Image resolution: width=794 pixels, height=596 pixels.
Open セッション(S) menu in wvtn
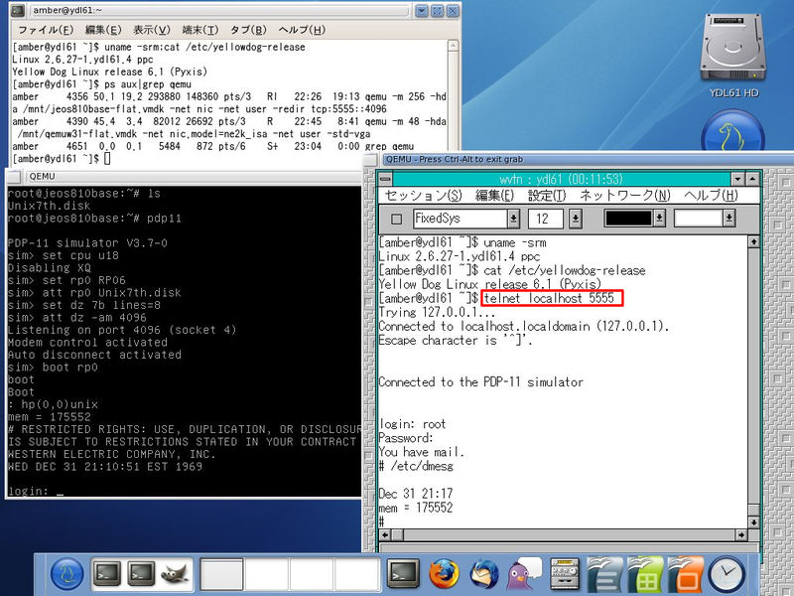pos(424,195)
